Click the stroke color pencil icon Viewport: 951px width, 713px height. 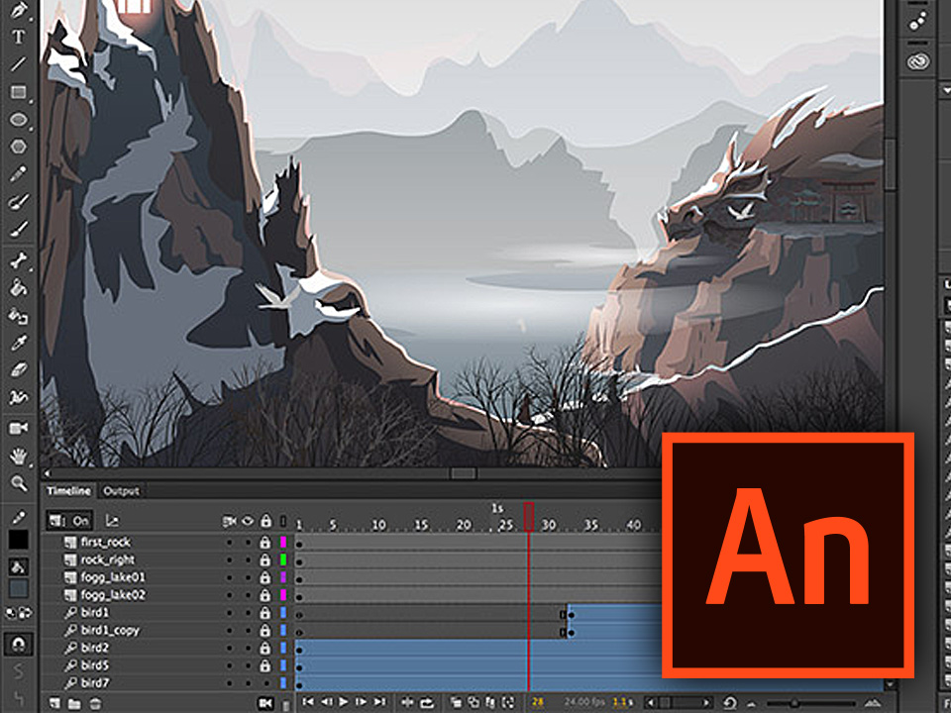point(19,517)
